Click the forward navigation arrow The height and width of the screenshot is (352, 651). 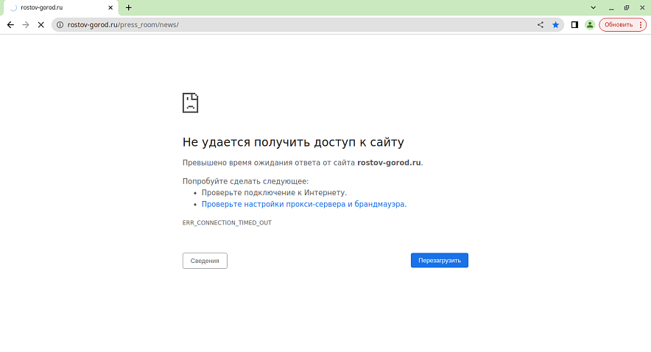coord(26,24)
